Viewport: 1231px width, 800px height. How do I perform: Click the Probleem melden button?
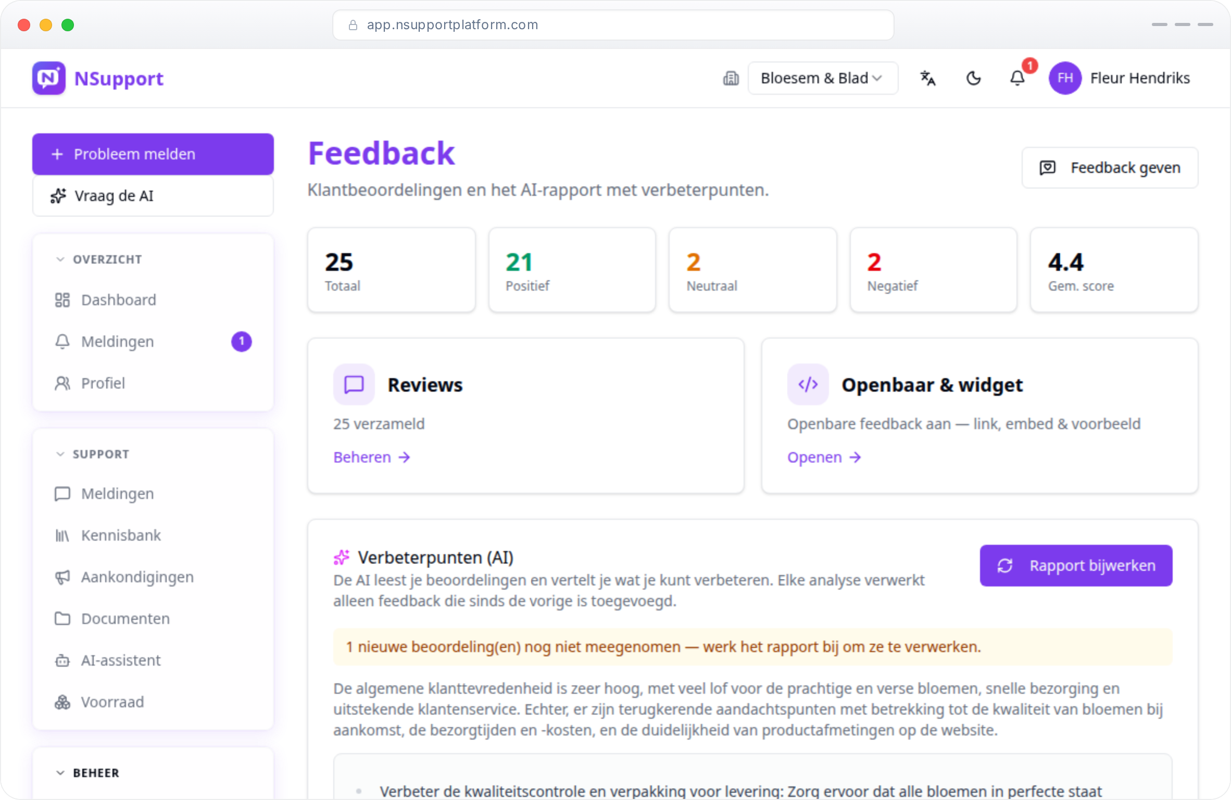pos(153,154)
